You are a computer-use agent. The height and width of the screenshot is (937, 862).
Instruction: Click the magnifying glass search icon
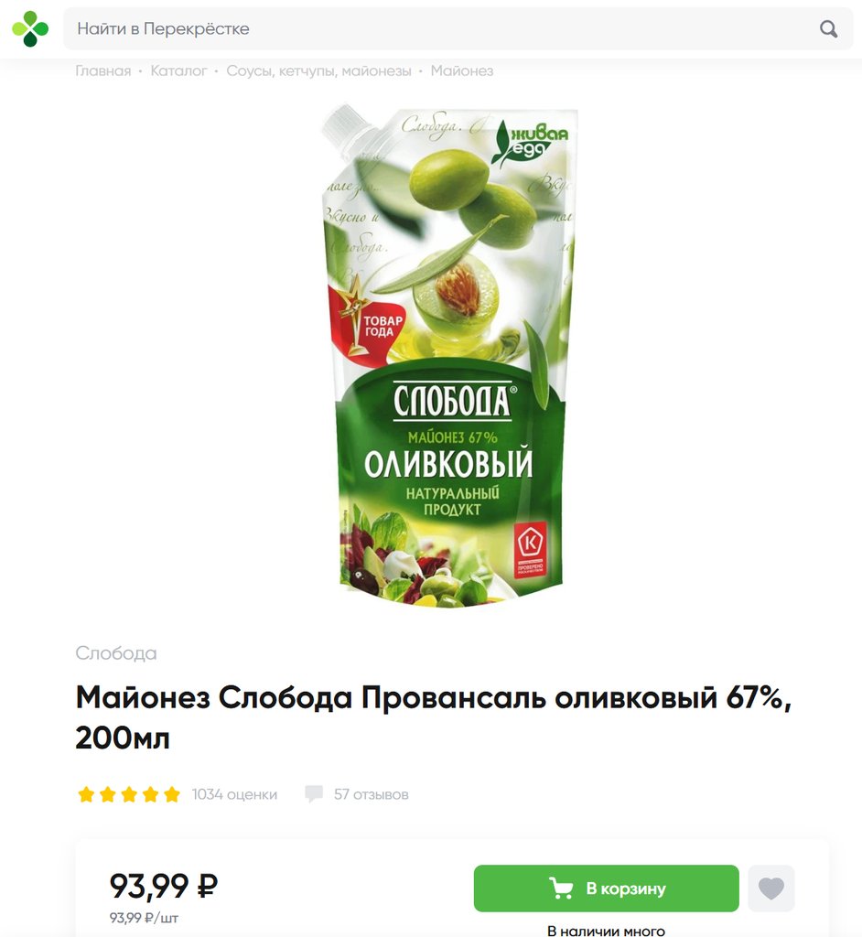[x=828, y=28]
